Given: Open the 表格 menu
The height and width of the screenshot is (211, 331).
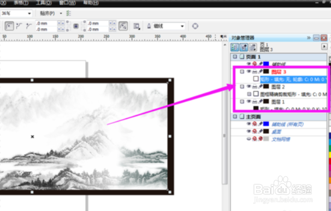Looking at the screenshot, I should [21, 3].
